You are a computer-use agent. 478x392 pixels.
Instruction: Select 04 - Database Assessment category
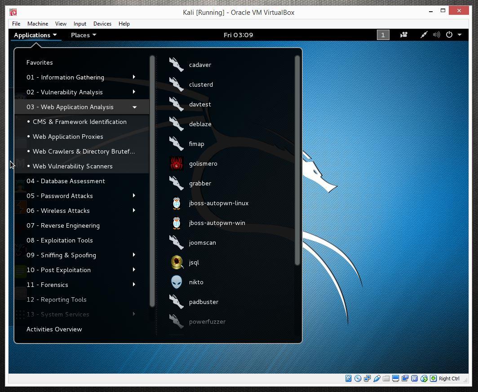click(x=82, y=181)
